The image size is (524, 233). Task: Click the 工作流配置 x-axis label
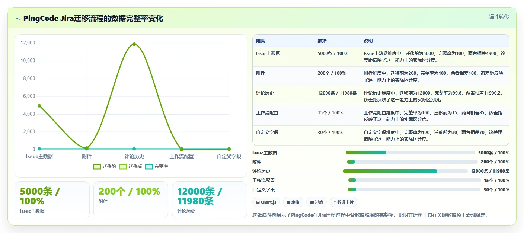182,157
